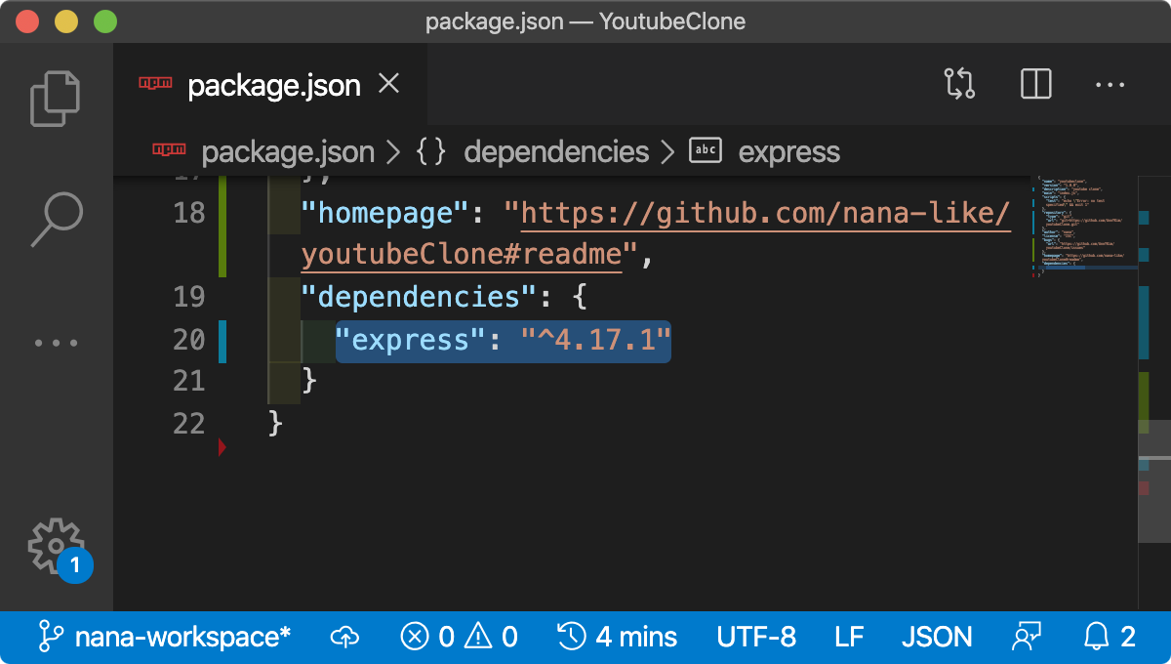Click package.json breadcrumb item

point(287,152)
